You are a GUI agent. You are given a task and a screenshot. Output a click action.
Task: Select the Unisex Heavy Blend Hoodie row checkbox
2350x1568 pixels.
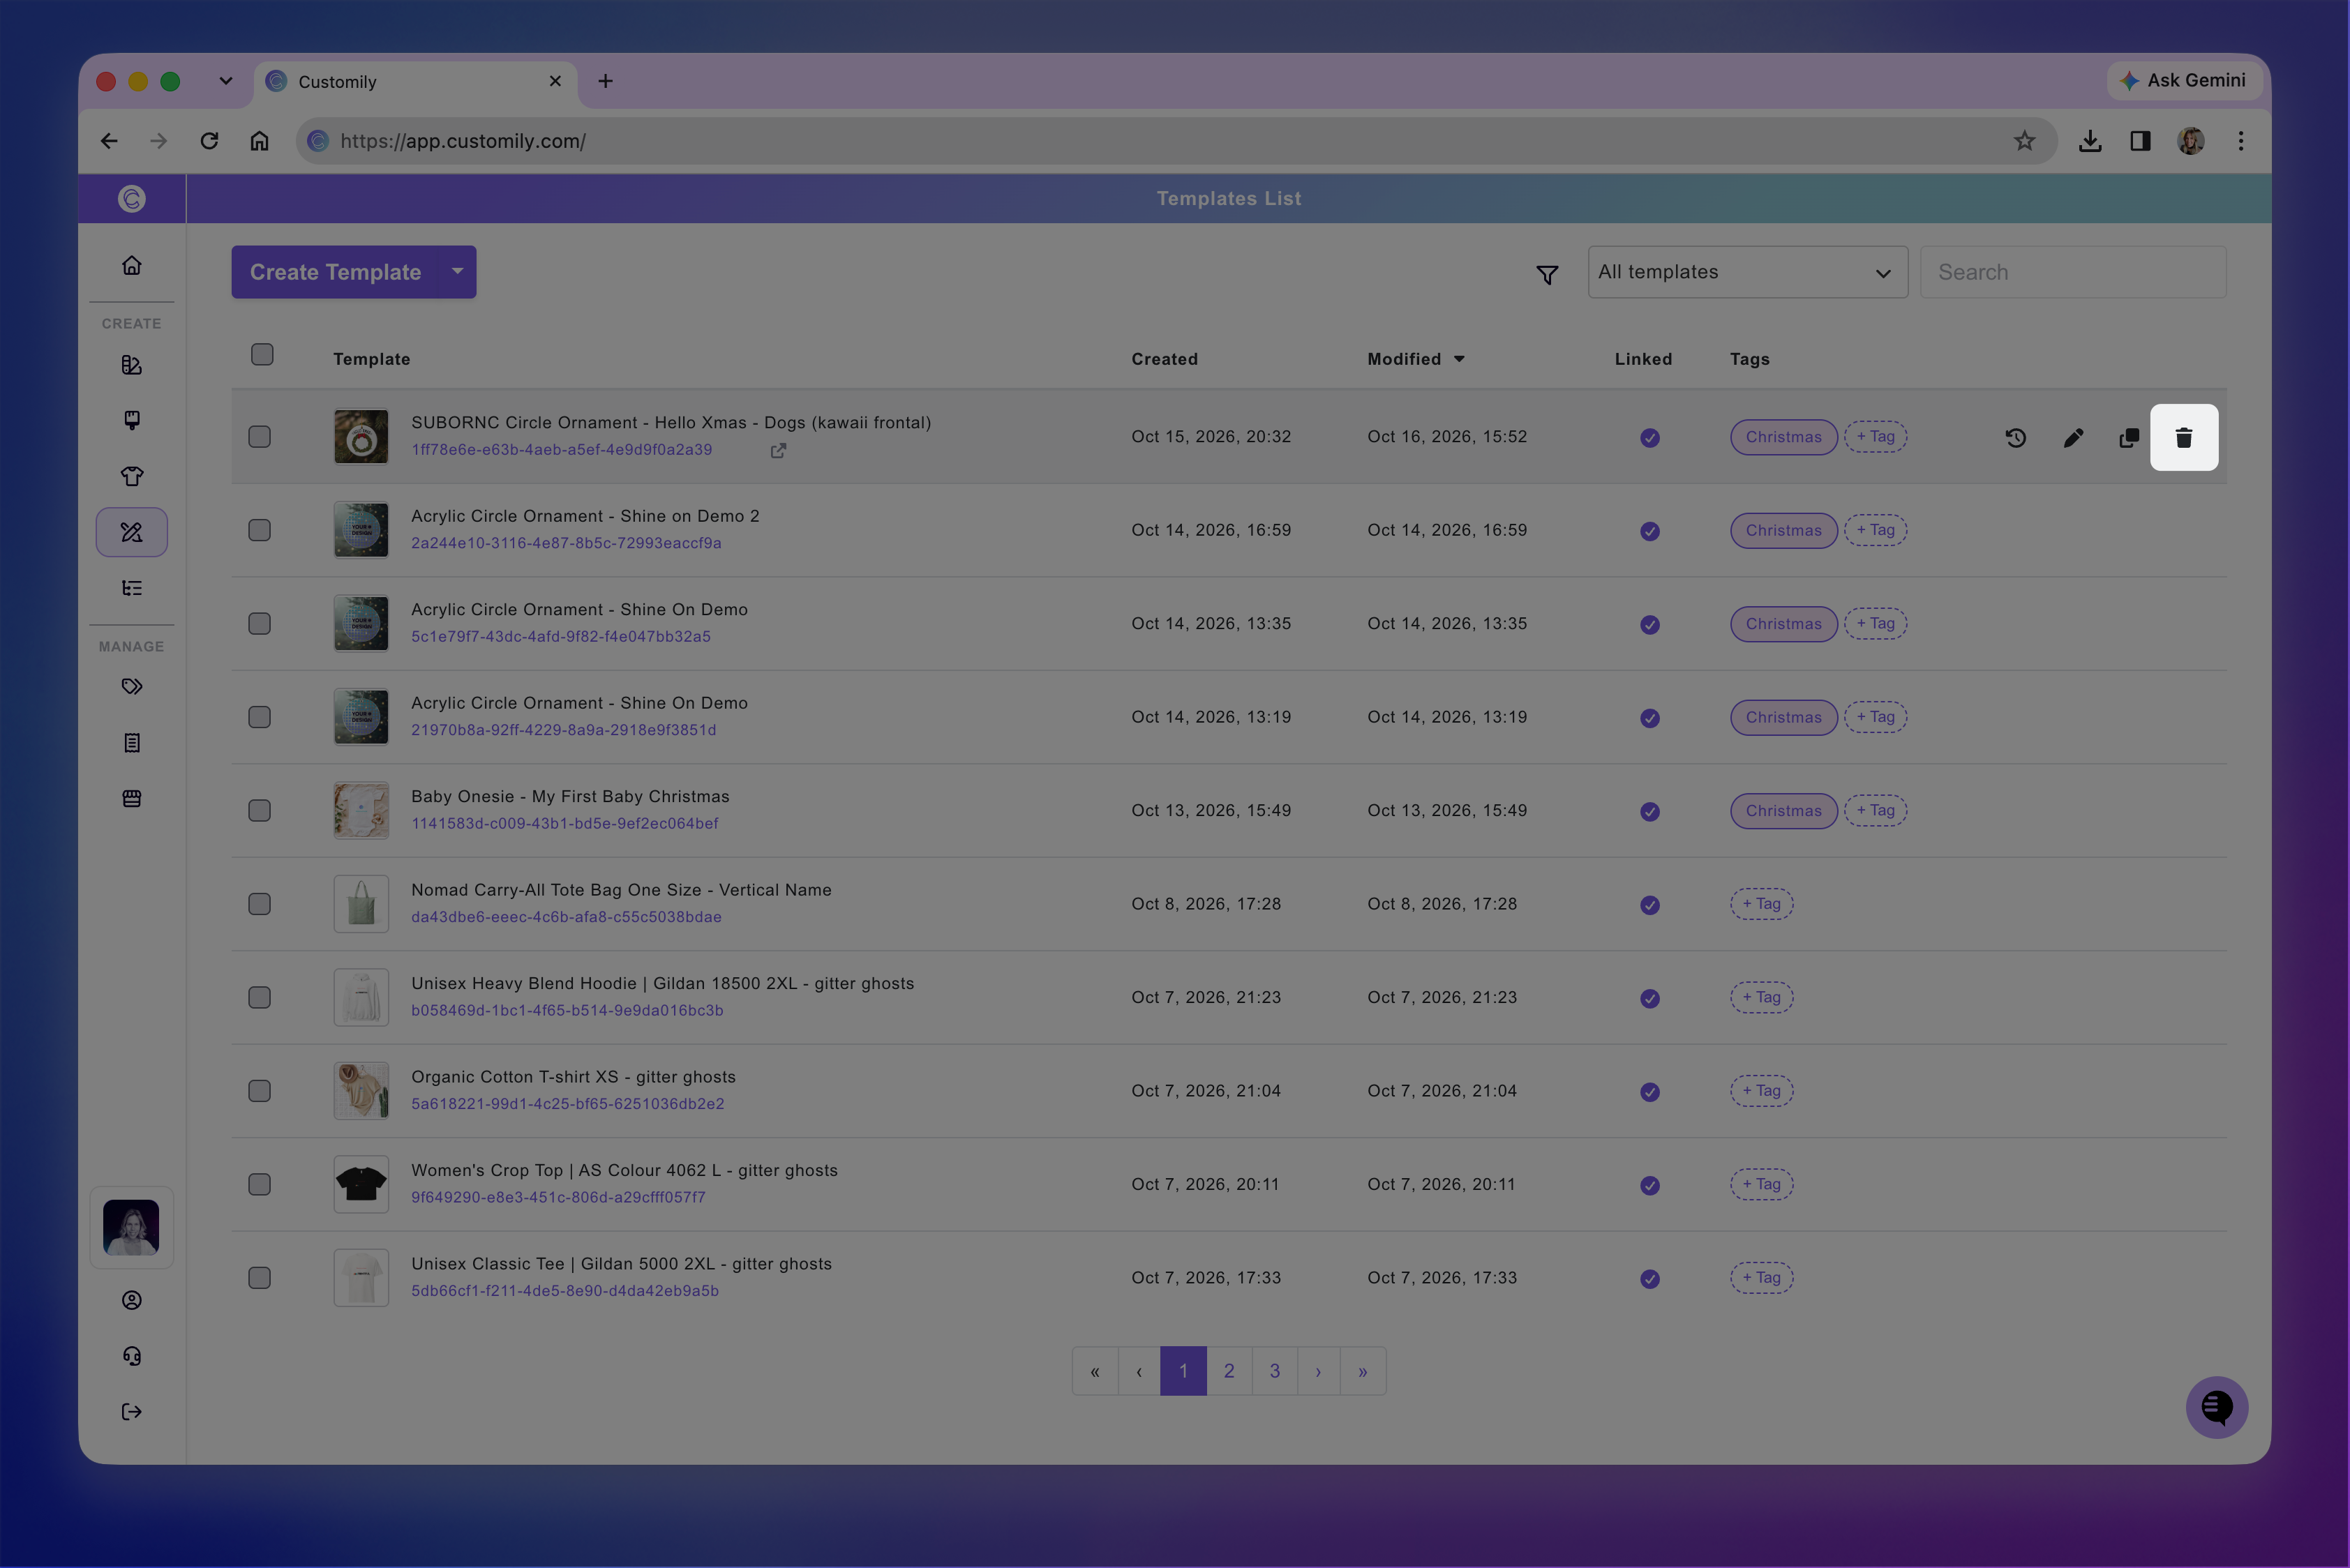pyautogui.click(x=260, y=998)
